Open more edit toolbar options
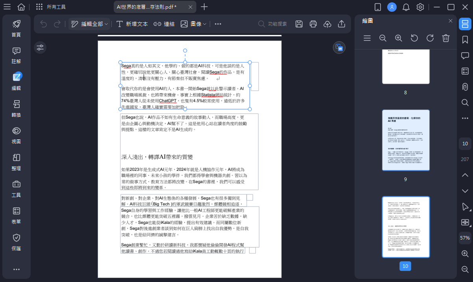The height and width of the screenshot is (282, 473). point(218,24)
